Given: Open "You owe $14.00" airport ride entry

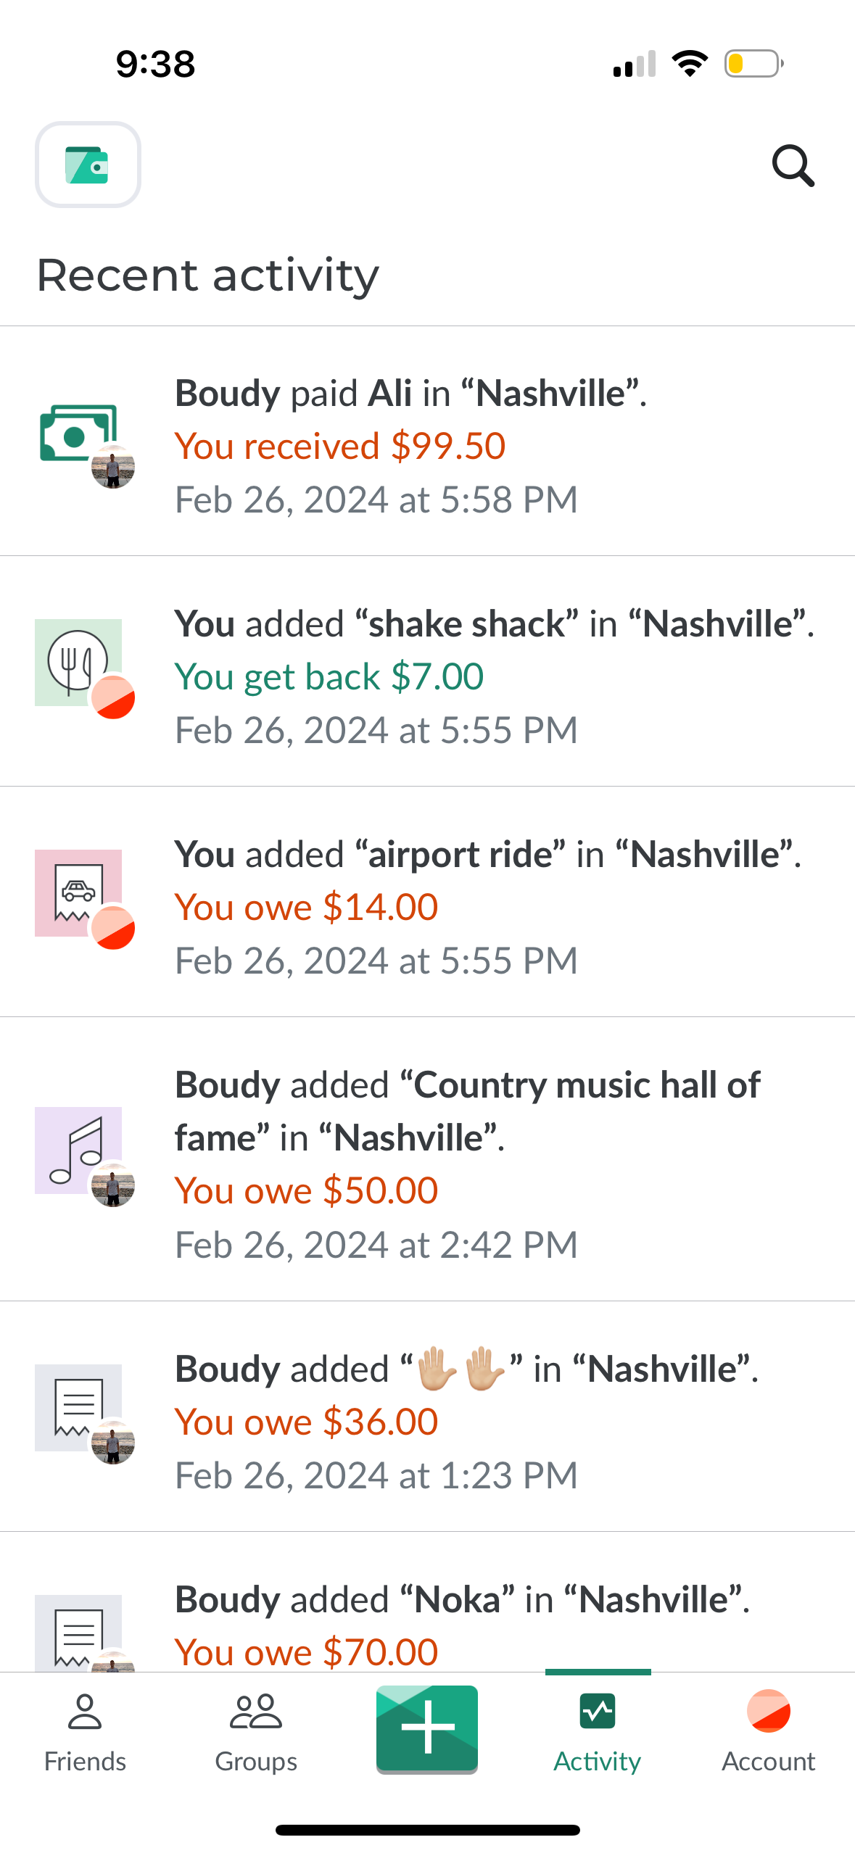Looking at the screenshot, I should coord(307,907).
